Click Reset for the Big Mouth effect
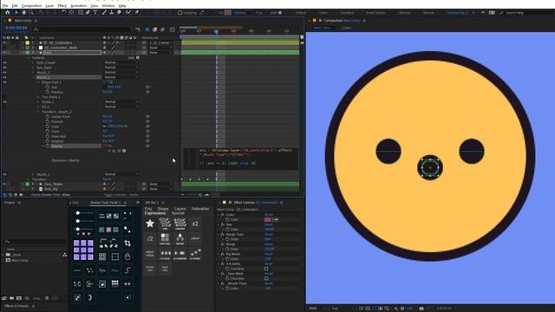This screenshot has height=312, width=555. [269, 254]
